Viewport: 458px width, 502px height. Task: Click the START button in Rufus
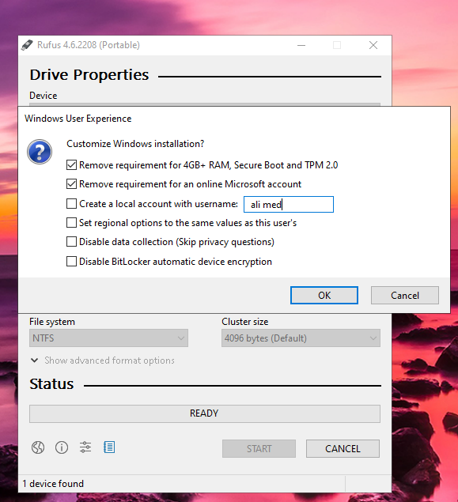click(x=259, y=448)
